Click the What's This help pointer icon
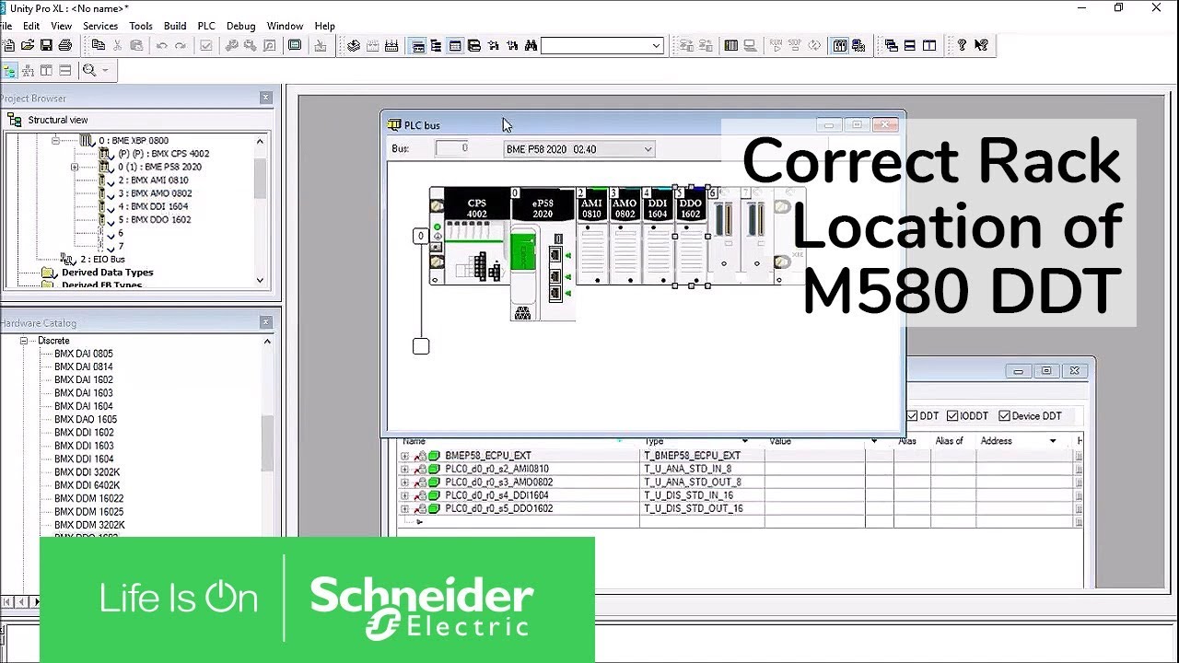The height and width of the screenshot is (663, 1179). 981,45
